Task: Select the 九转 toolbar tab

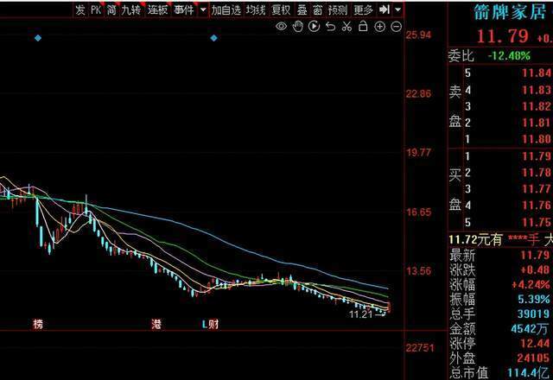Action: click(x=130, y=9)
